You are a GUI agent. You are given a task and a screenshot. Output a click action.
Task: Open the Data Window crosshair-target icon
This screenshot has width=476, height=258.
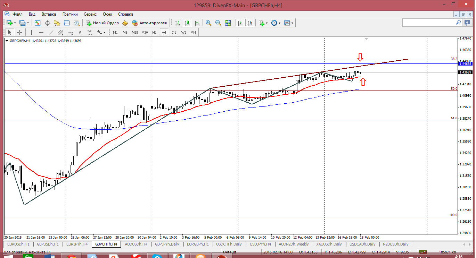47,23
